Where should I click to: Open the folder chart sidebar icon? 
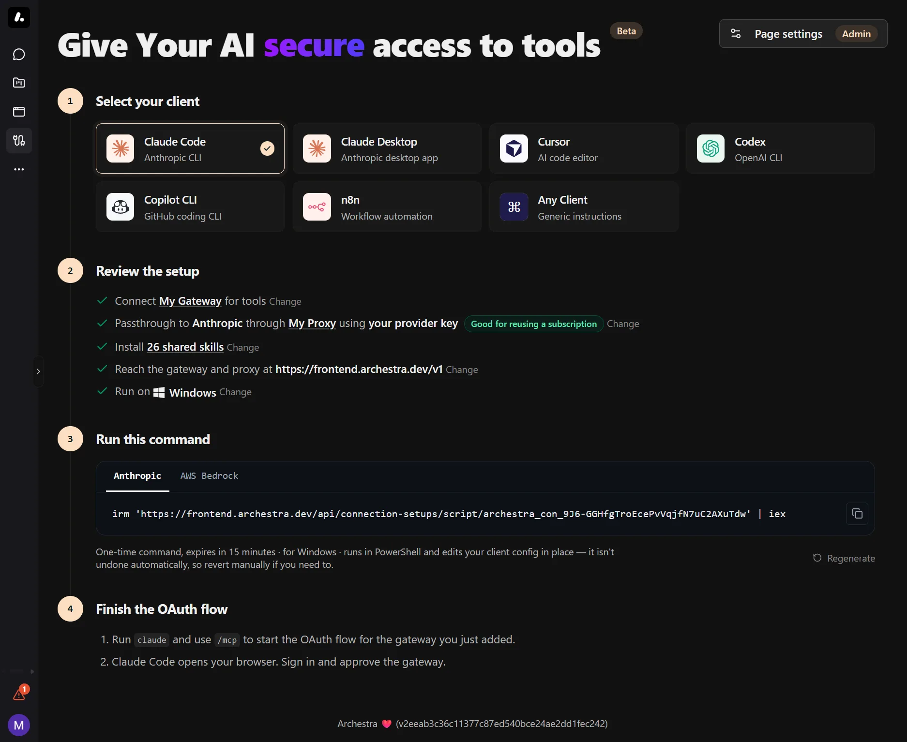[19, 83]
